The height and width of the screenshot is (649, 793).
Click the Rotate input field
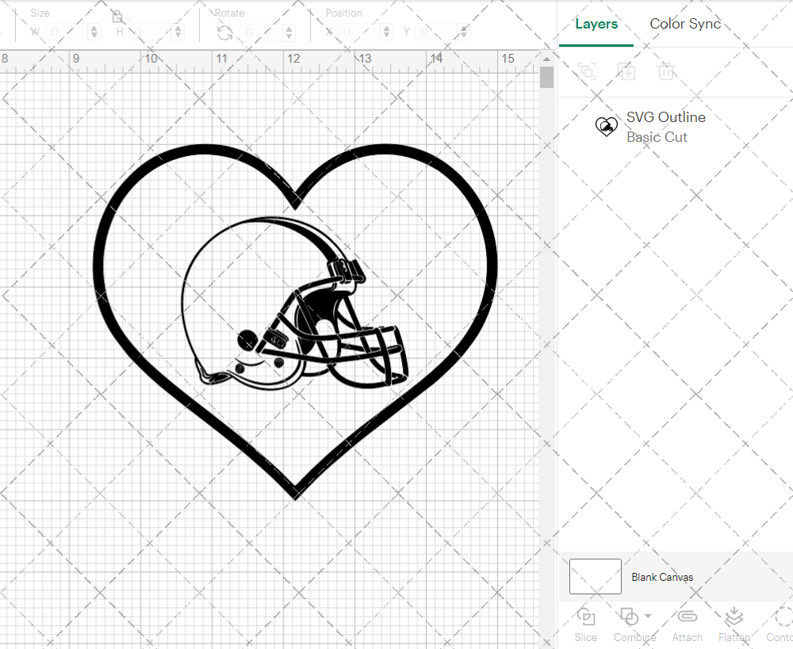tap(261, 32)
